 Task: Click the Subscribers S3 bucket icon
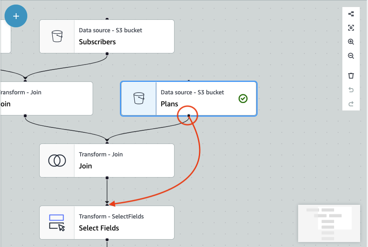[57, 36]
